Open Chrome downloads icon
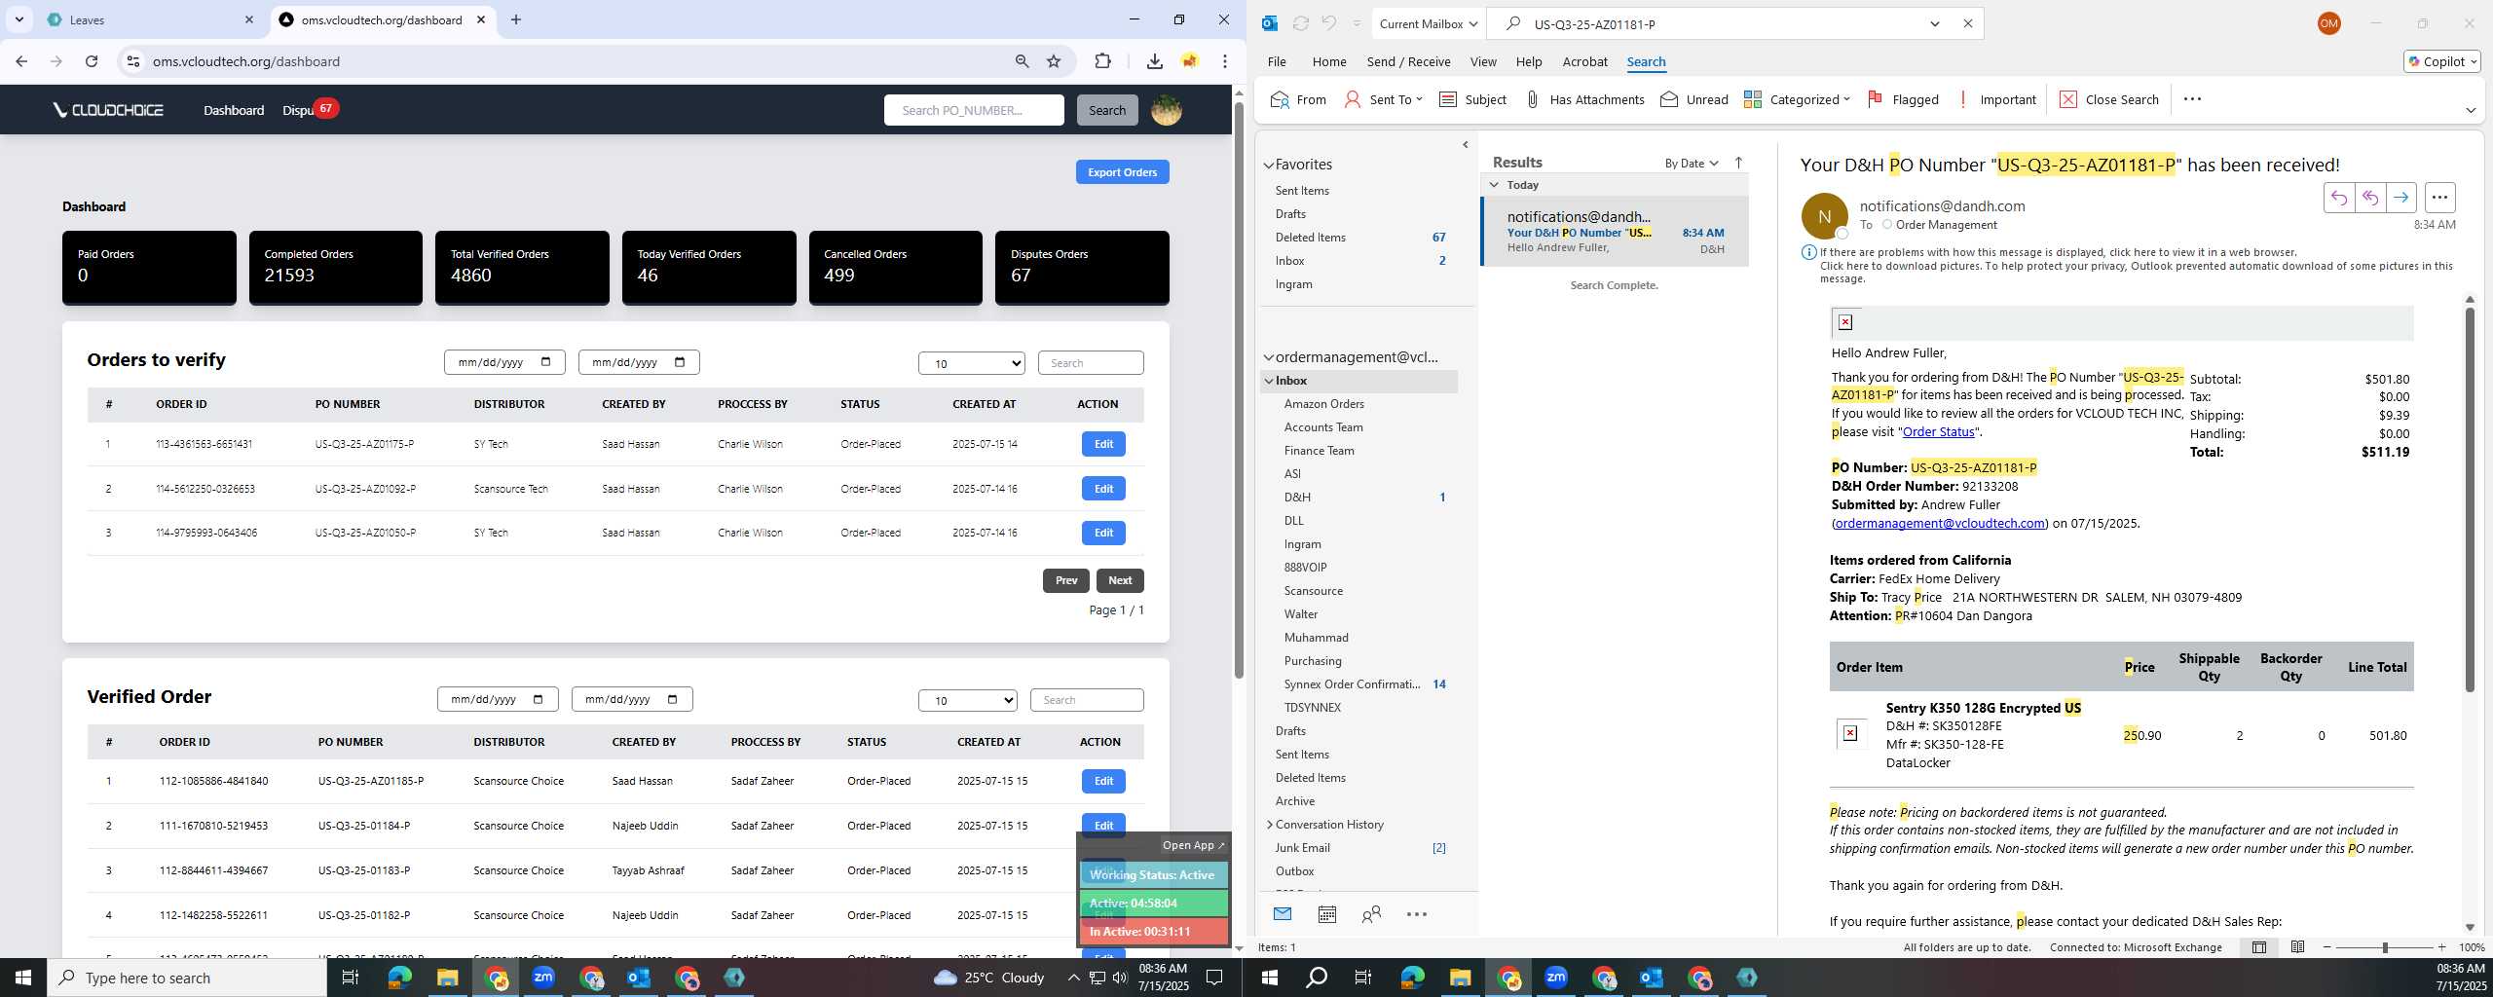The width and height of the screenshot is (2493, 997). pyautogui.click(x=1155, y=61)
